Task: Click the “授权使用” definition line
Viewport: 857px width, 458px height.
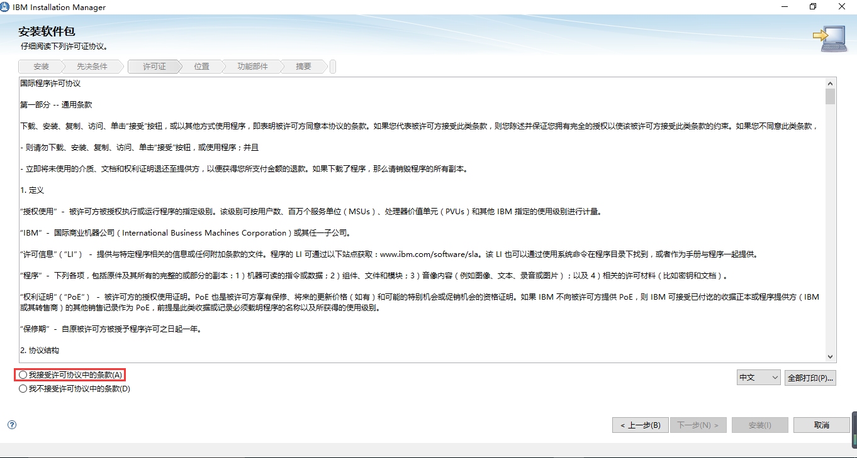Action: pyautogui.click(x=311, y=211)
